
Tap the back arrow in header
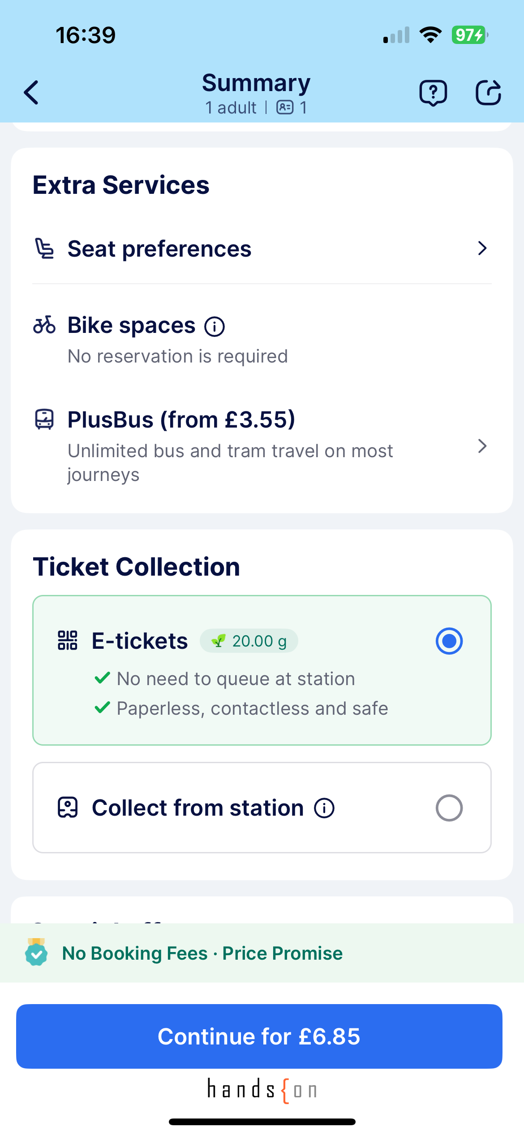coord(31,93)
